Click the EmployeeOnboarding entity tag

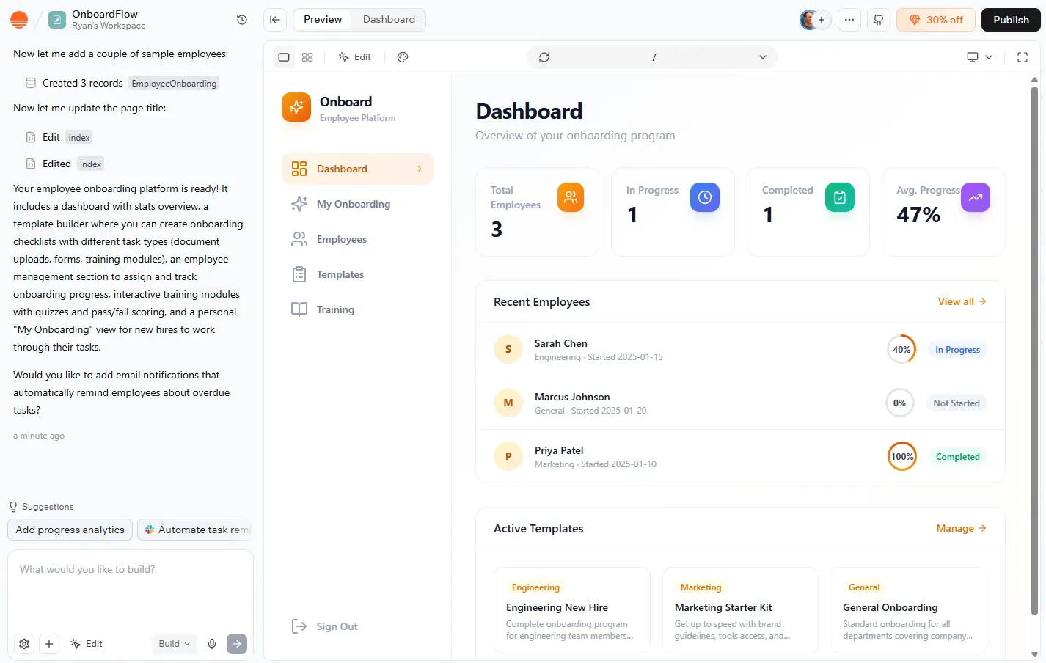click(x=174, y=84)
